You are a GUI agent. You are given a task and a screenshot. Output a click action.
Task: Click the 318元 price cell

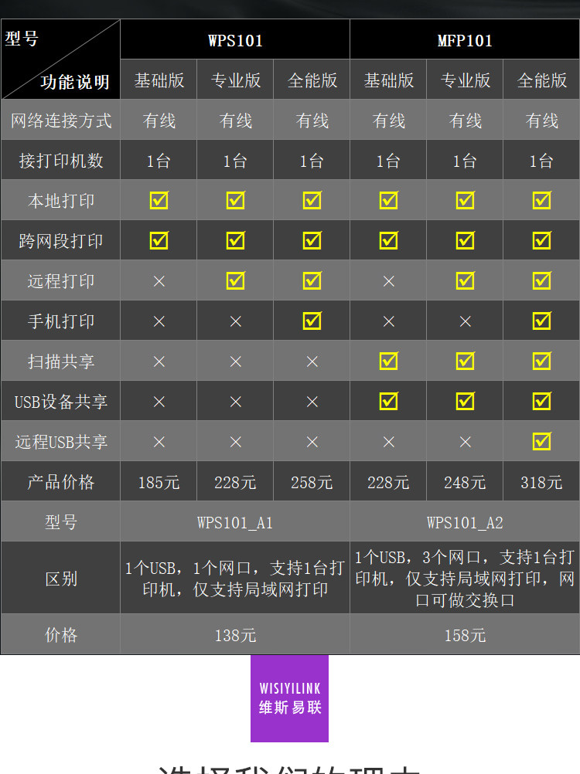(x=542, y=482)
